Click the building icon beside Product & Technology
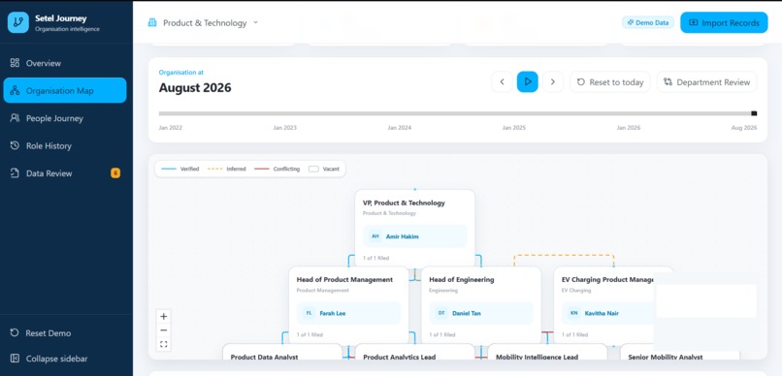Image resolution: width=782 pixels, height=376 pixels. (152, 22)
